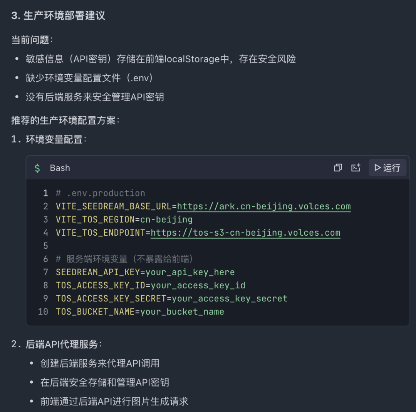Screen dimensions: 416x412
Task: Click the '创建后端服务来代理API调用' bullet
Action: pos(100,363)
